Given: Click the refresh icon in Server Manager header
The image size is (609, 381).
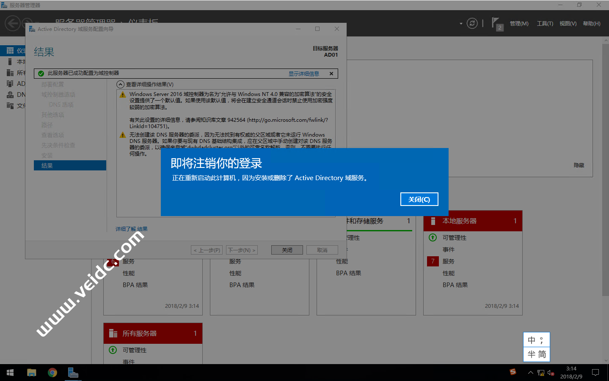Looking at the screenshot, I should click(x=472, y=23).
